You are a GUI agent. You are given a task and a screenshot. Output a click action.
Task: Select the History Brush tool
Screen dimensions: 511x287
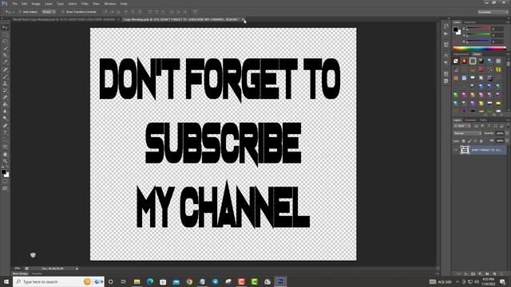click(5, 90)
